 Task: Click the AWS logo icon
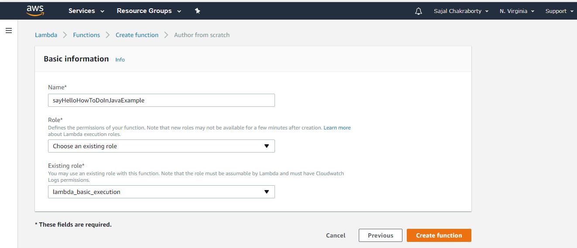click(x=35, y=10)
